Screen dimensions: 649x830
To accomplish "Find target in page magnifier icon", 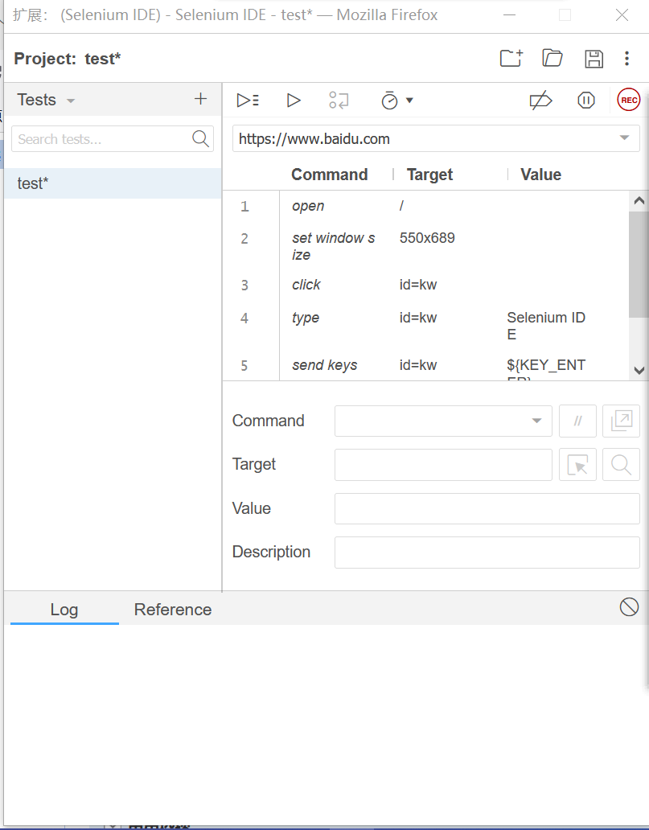I will pyautogui.click(x=621, y=465).
